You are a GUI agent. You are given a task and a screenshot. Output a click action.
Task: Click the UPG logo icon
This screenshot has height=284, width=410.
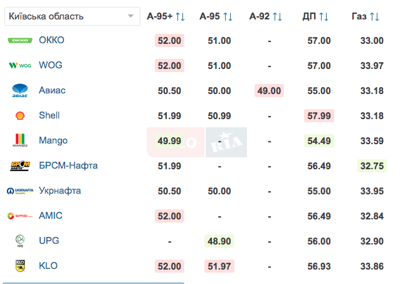click(19, 241)
